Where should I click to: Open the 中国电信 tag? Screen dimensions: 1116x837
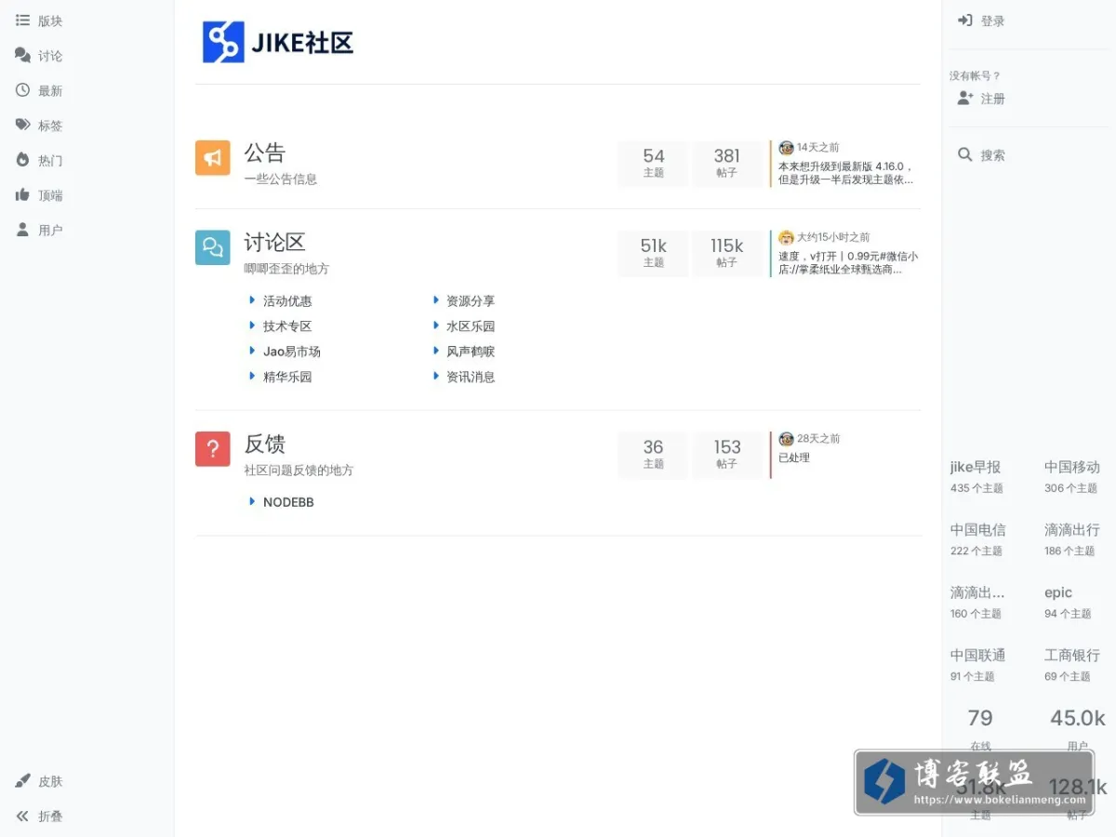click(977, 529)
